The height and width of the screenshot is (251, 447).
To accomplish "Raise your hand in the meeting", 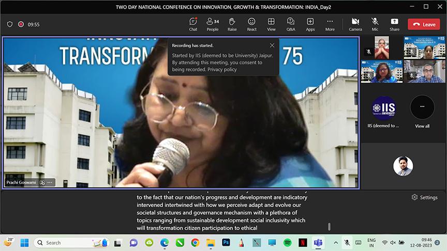I will pos(232,24).
